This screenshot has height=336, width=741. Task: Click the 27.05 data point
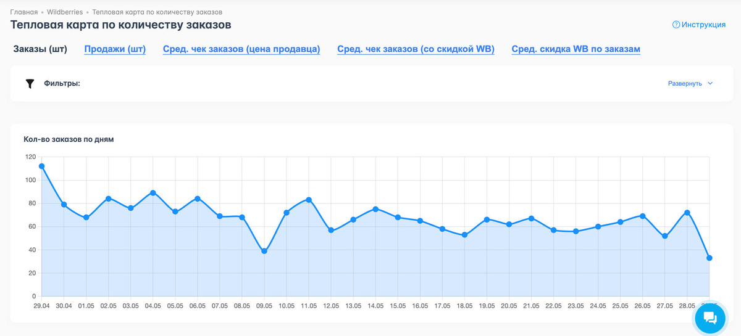[664, 236]
